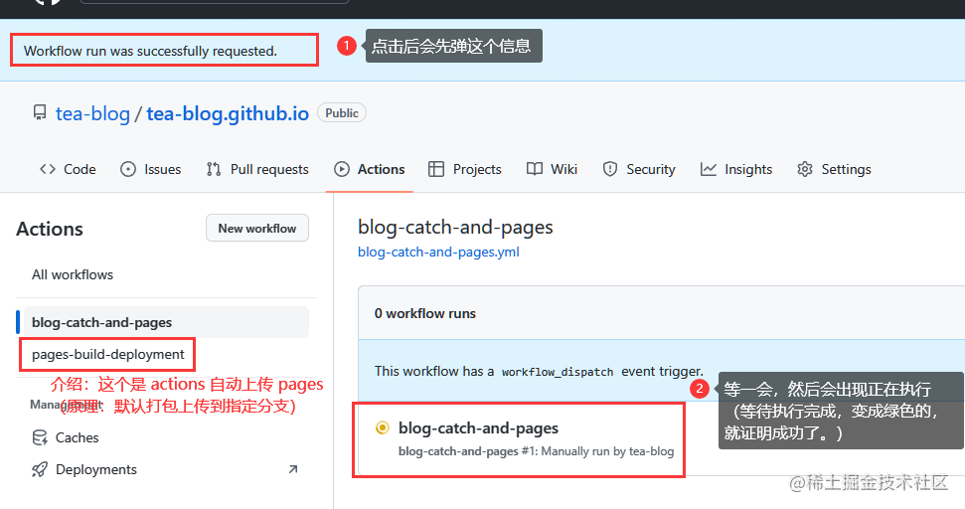The height and width of the screenshot is (509, 965).
Task: Select All workflows in the sidebar
Action: [x=73, y=274]
